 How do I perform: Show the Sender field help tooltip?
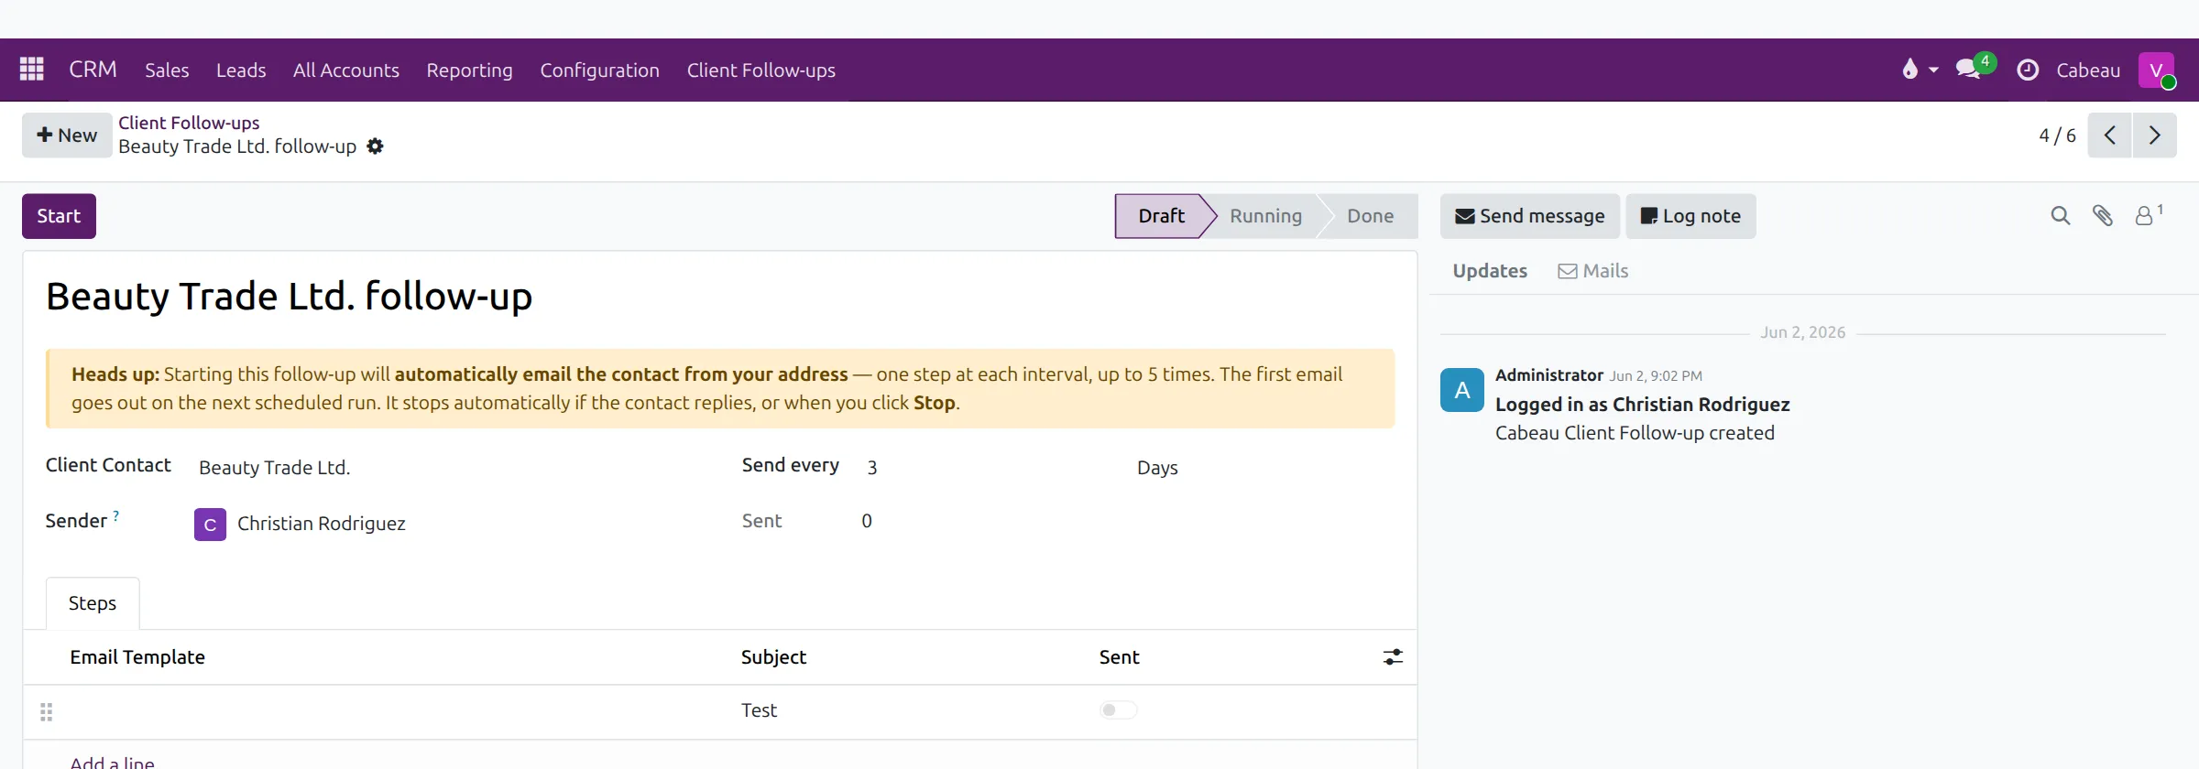(116, 516)
